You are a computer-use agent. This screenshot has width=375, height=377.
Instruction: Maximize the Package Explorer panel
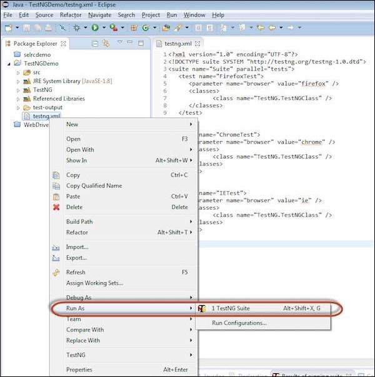tap(141, 43)
